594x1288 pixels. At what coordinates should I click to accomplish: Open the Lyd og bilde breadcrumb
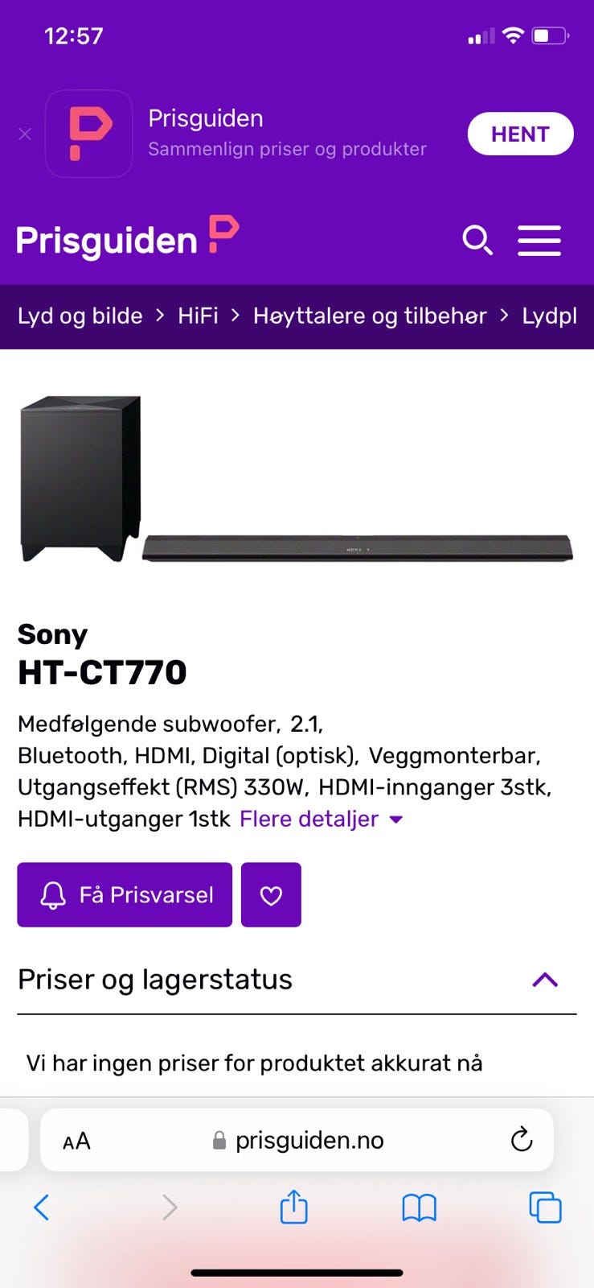(80, 316)
